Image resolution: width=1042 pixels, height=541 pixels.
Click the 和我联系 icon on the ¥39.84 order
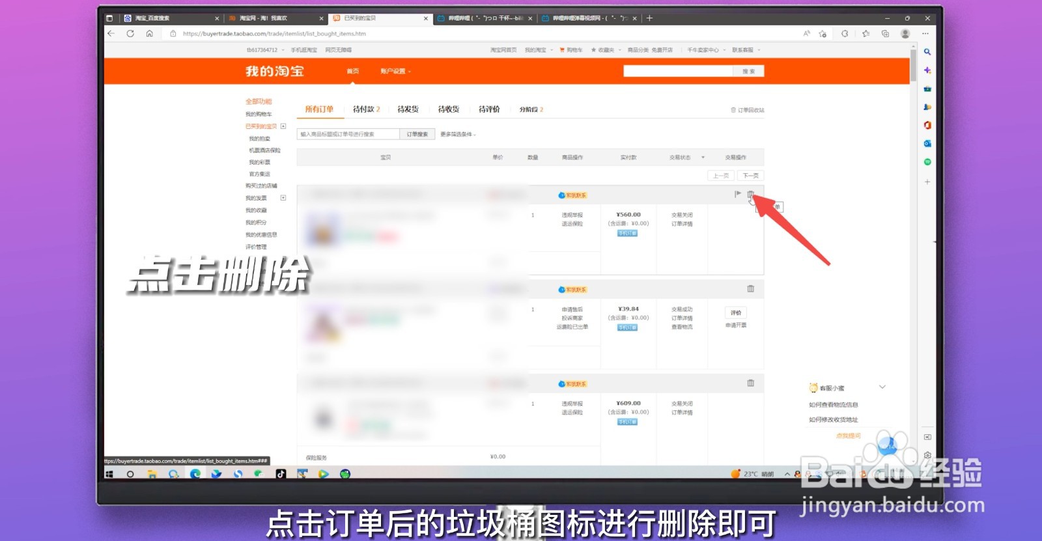[572, 290]
